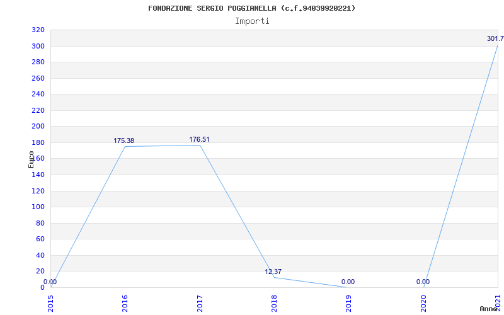Click the 120 y-axis tick label
Viewport: 504px width, 315px height.
[x=38, y=192]
